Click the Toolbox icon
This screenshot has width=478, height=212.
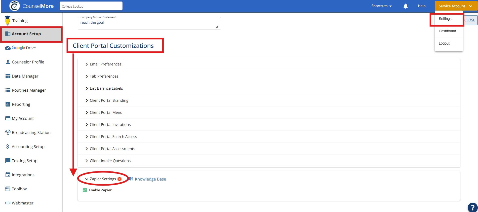(x=8, y=189)
